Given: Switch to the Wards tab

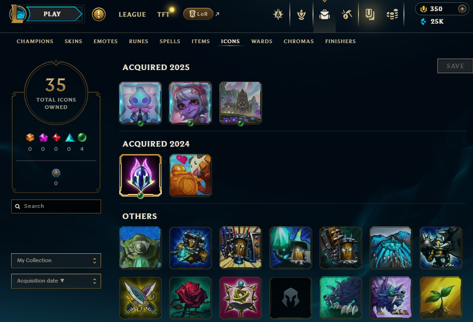Looking at the screenshot, I should 262,41.
